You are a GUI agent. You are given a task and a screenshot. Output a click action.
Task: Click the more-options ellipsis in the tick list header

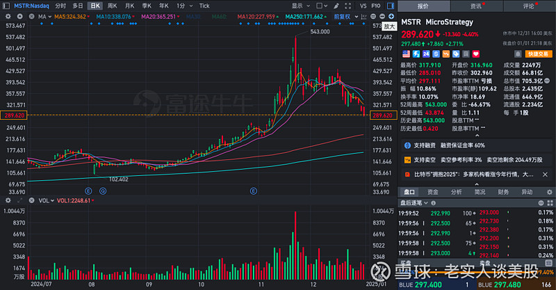click(x=541, y=203)
